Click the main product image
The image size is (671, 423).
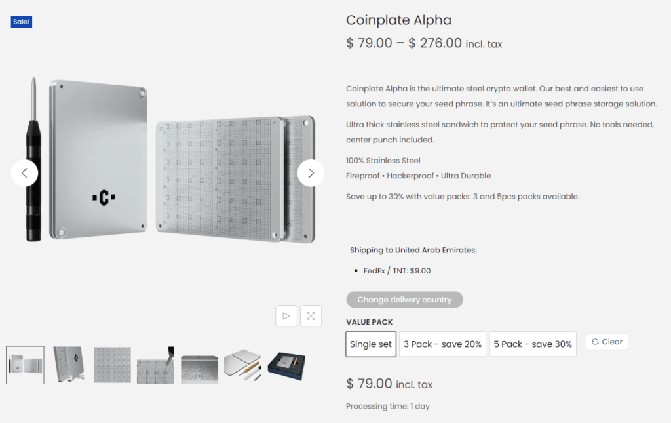168,161
